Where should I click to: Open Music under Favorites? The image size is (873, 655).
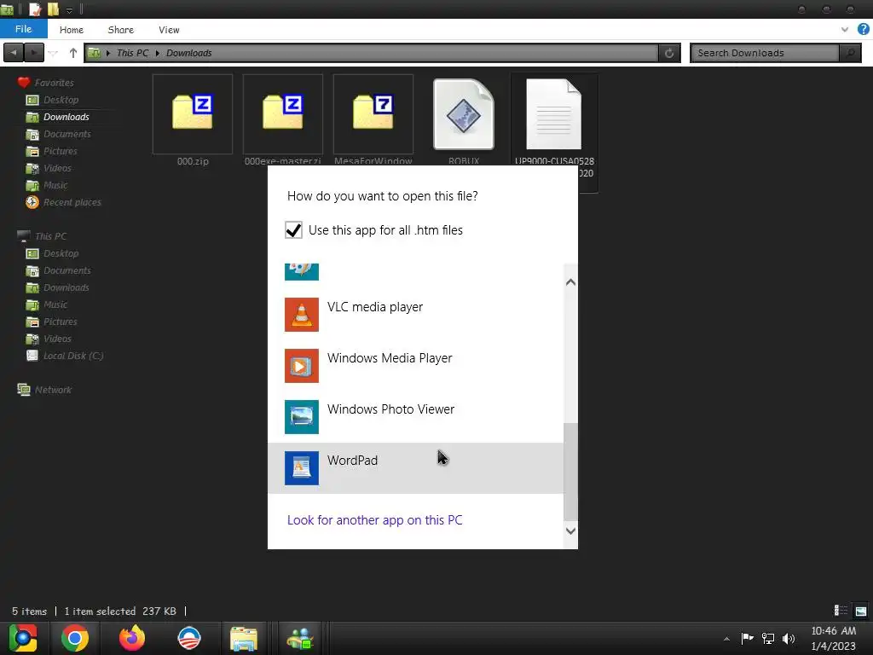(55, 185)
